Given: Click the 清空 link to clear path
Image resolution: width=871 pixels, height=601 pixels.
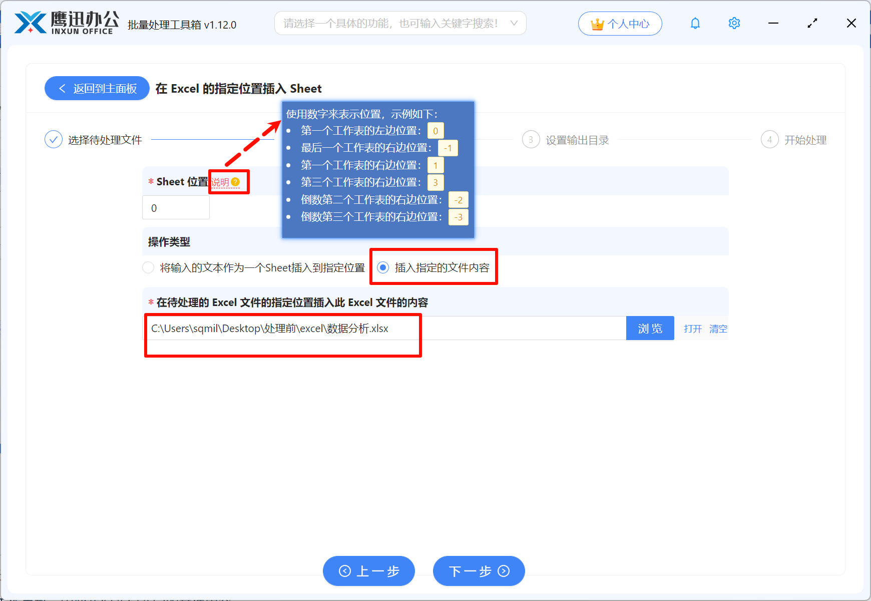Looking at the screenshot, I should 718,329.
